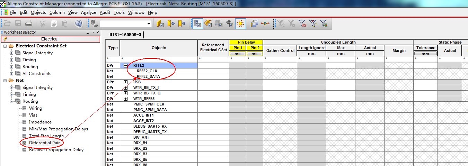Click the last filter funnel toolbar icon
This screenshot has width=468, height=166.
324,24
